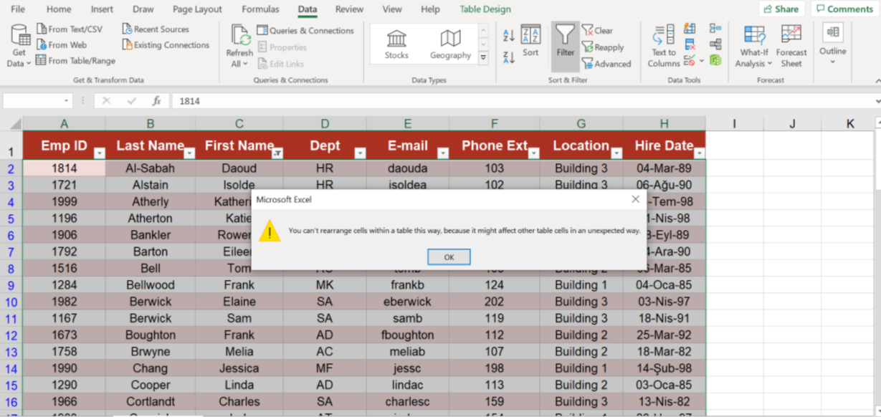881x417 pixels.
Task: Switch to the Home tab
Action: coord(59,9)
